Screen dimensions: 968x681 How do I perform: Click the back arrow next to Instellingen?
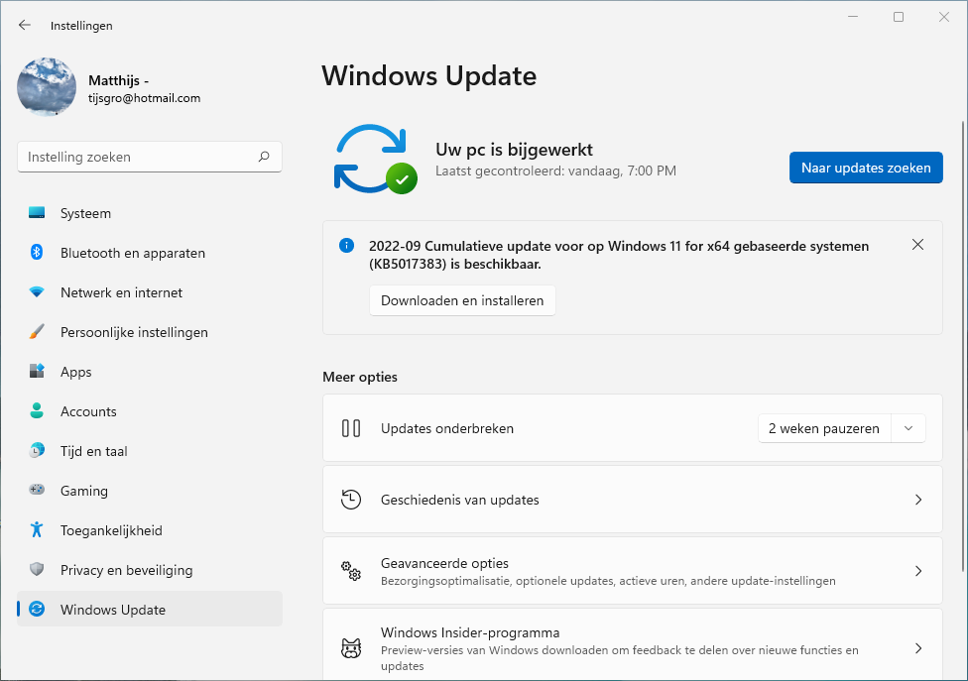(25, 26)
